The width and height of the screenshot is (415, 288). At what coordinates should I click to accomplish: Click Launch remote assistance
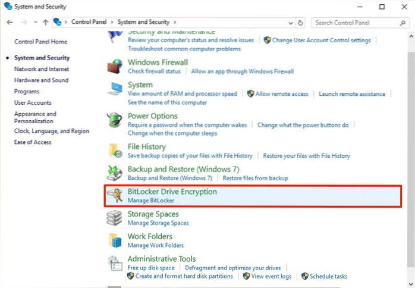pos(352,94)
